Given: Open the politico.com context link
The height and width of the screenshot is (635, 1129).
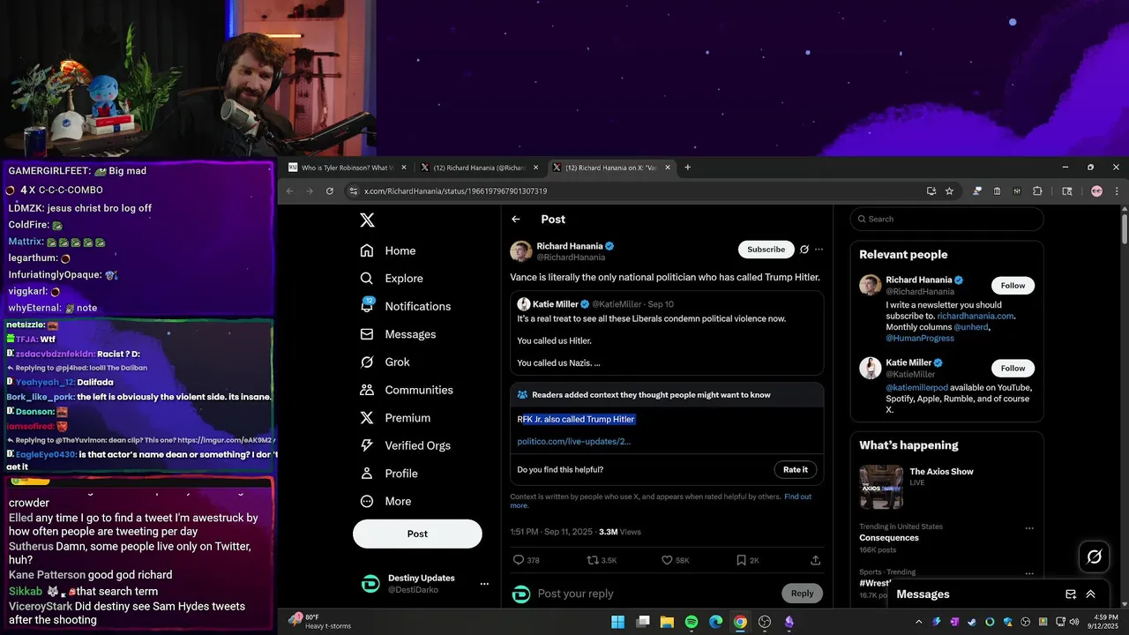Looking at the screenshot, I should pyautogui.click(x=573, y=441).
